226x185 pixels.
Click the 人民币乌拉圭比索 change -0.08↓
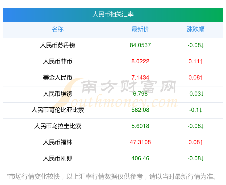point(196,126)
